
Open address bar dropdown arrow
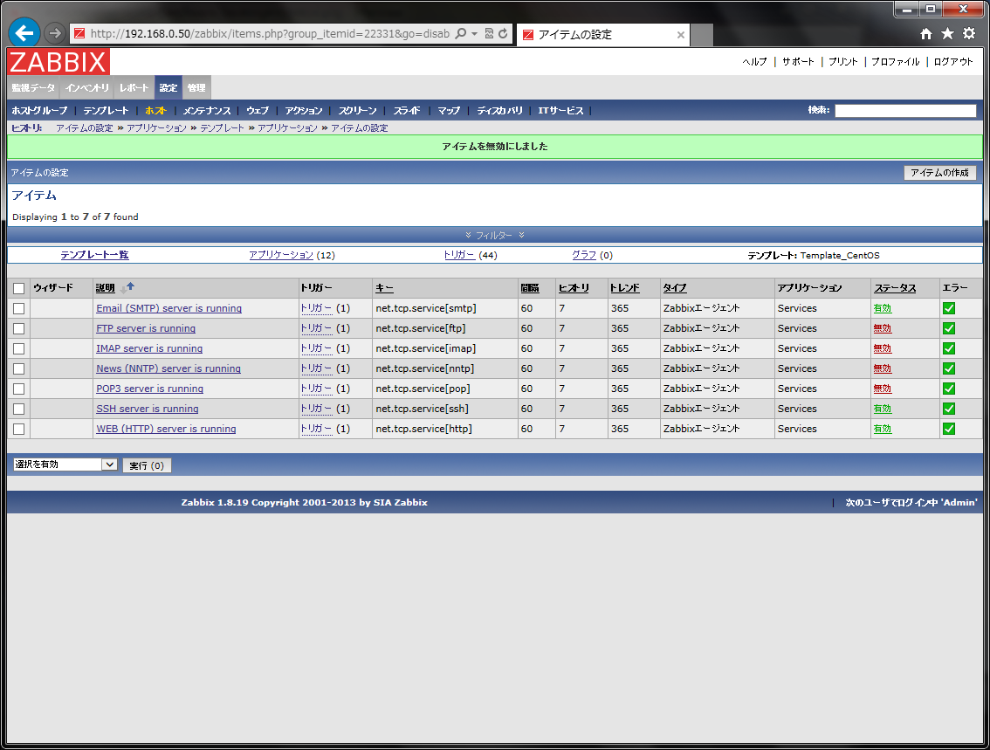(475, 33)
